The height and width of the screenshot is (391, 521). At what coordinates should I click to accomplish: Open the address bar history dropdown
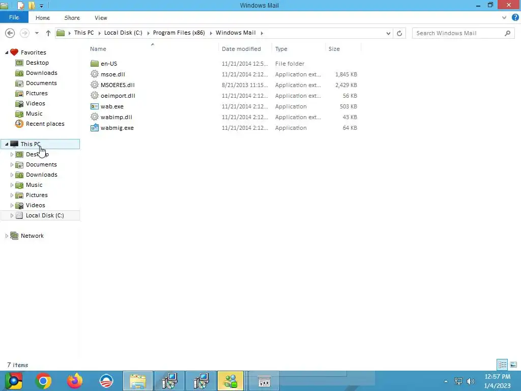click(x=388, y=33)
